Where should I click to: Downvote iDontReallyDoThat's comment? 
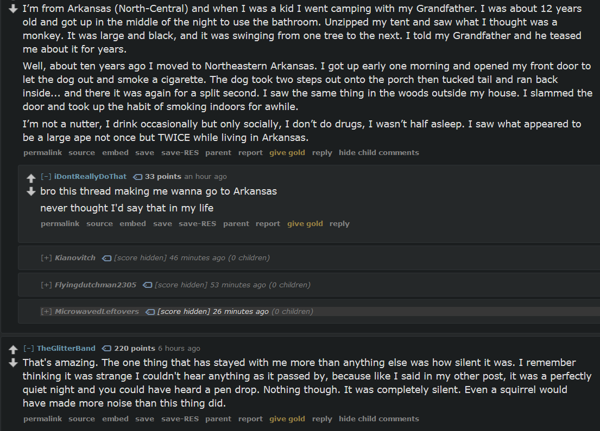click(x=31, y=191)
